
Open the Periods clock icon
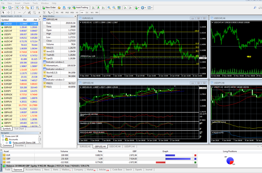(142, 8)
